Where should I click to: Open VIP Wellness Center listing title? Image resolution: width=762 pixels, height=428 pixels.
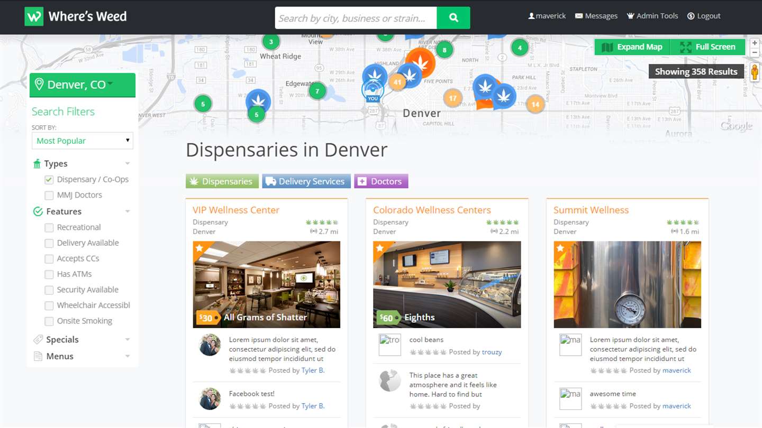click(236, 210)
